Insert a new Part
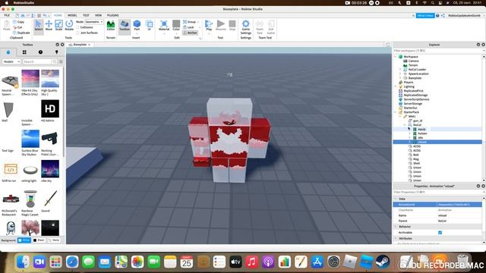 coord(137,25)
